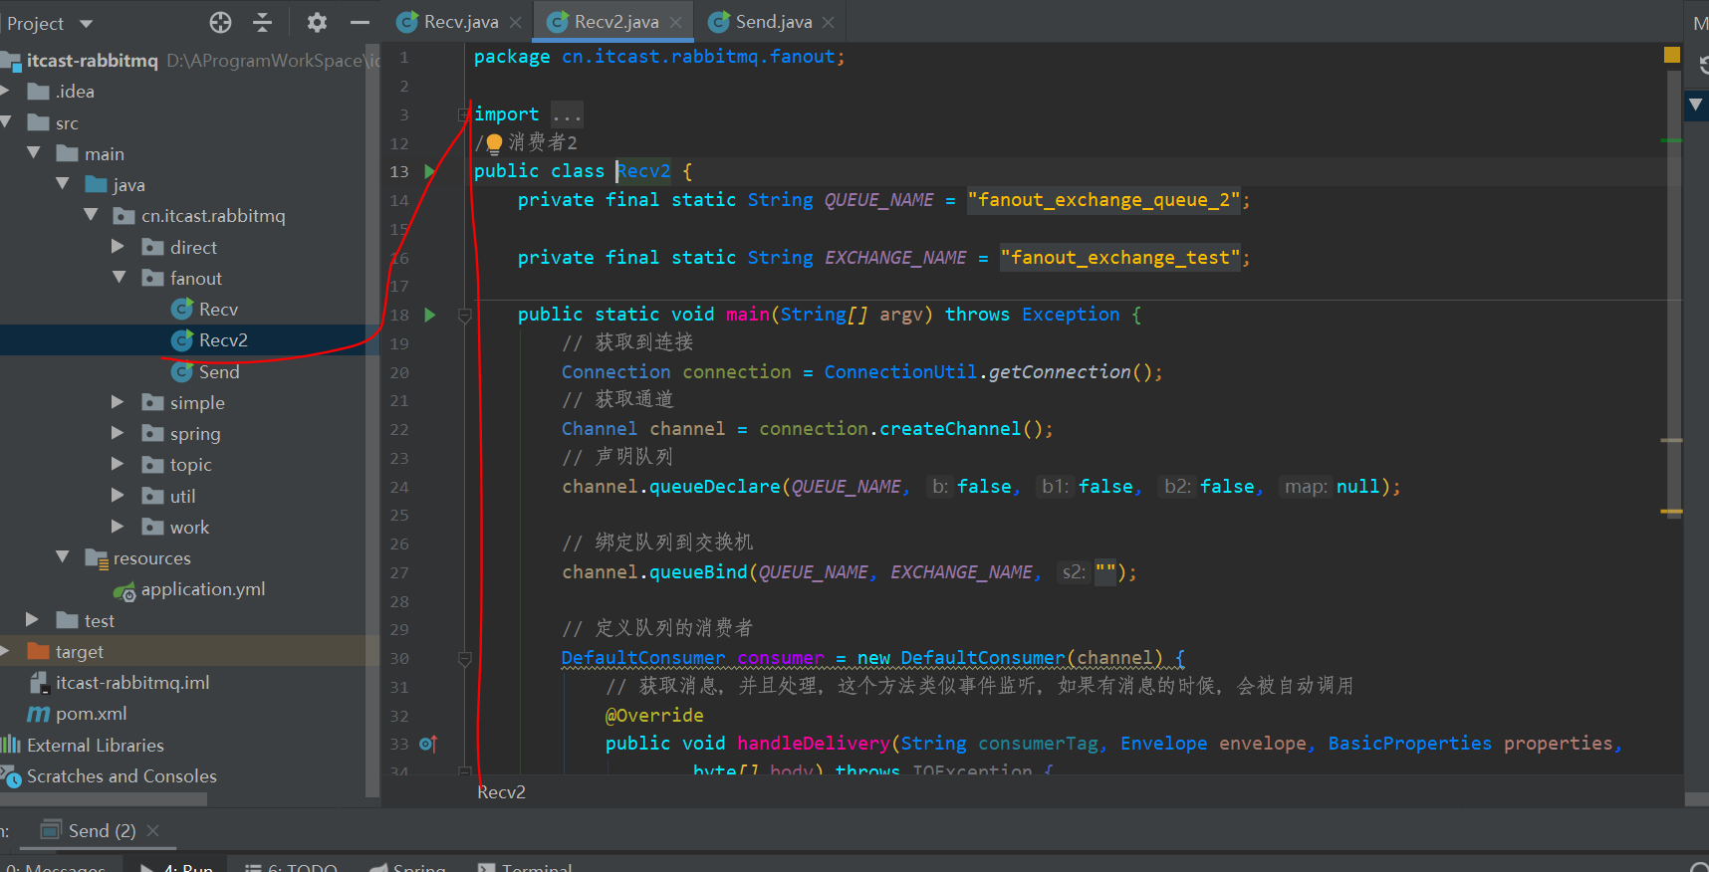
Task: Click the Project panel horizontal scrollbar
Action: point(104,799)
